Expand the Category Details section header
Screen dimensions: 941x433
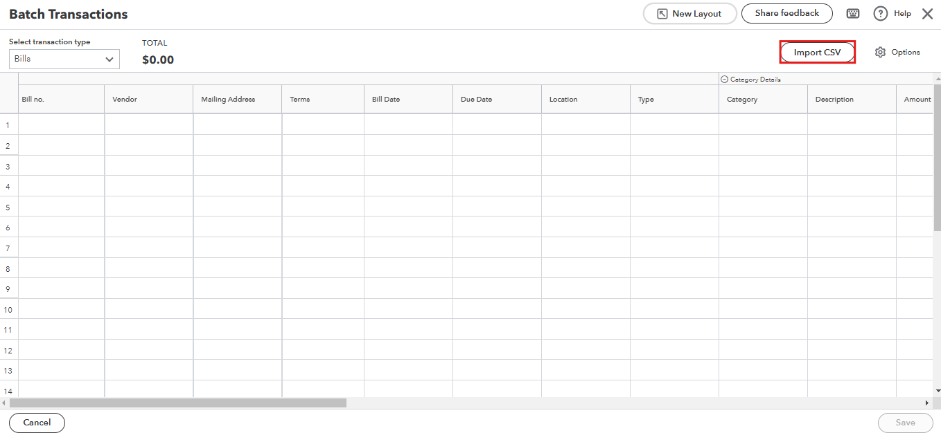click(755, 79)
